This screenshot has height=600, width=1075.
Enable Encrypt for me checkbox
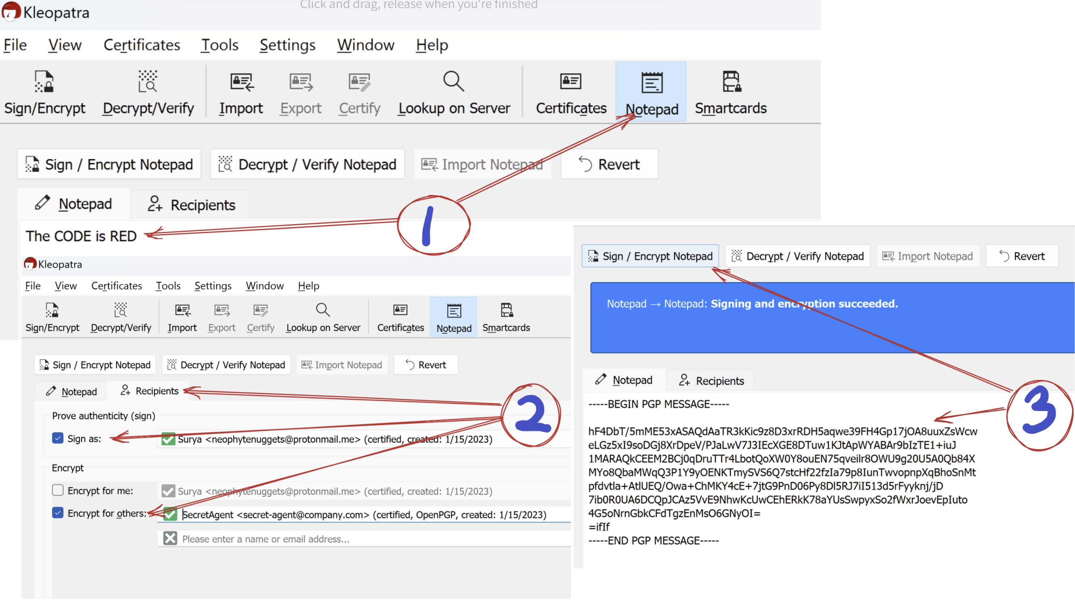click(x=57, y=490)
